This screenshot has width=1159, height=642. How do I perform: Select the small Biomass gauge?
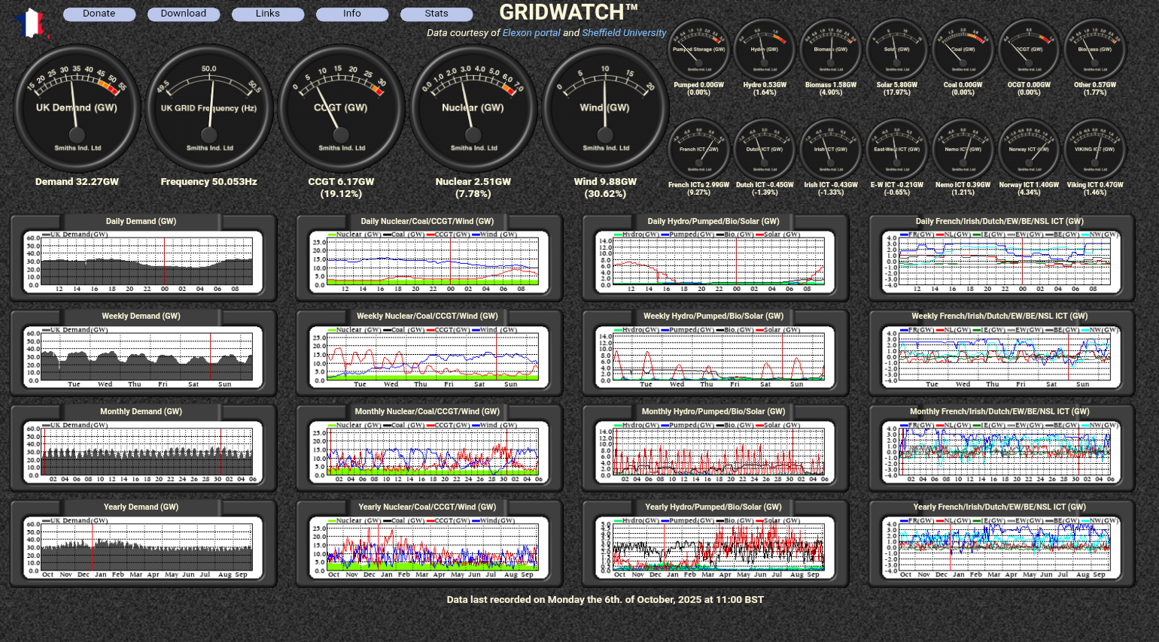(x=831, y=50)
